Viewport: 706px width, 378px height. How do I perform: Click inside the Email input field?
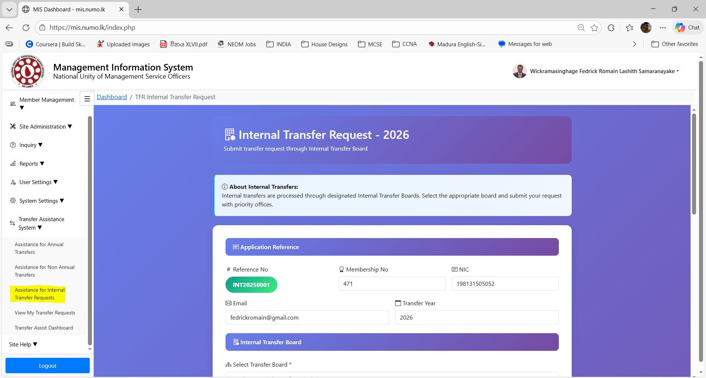307,317
